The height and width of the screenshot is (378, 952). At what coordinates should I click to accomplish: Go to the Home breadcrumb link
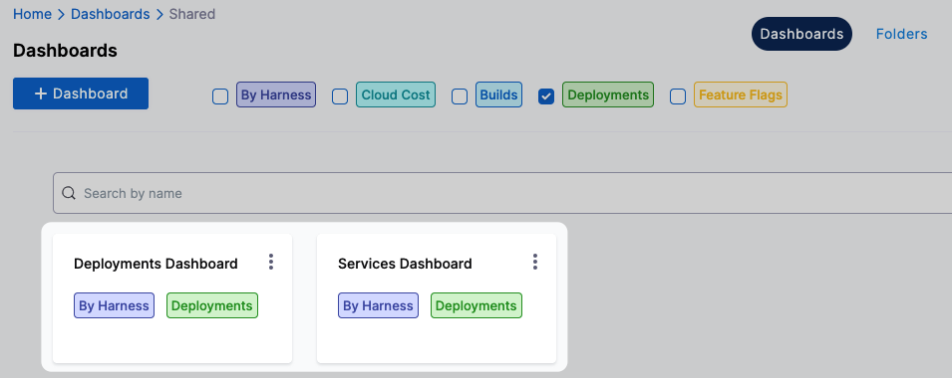tap(32, 14)
